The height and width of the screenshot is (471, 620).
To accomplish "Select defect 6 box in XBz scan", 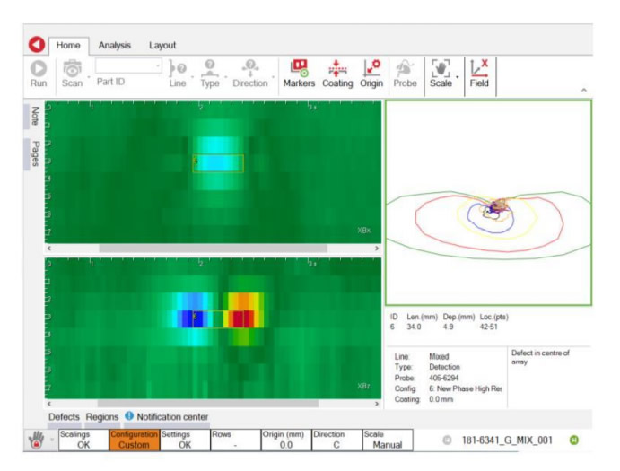I will tap(218, 318).
